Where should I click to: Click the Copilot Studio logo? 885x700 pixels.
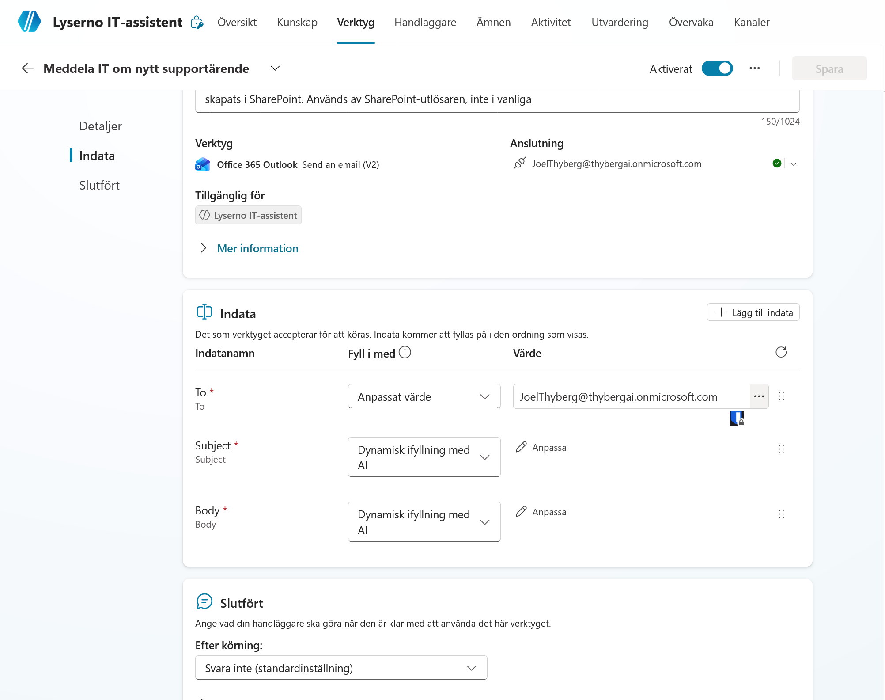coord(30,22)
